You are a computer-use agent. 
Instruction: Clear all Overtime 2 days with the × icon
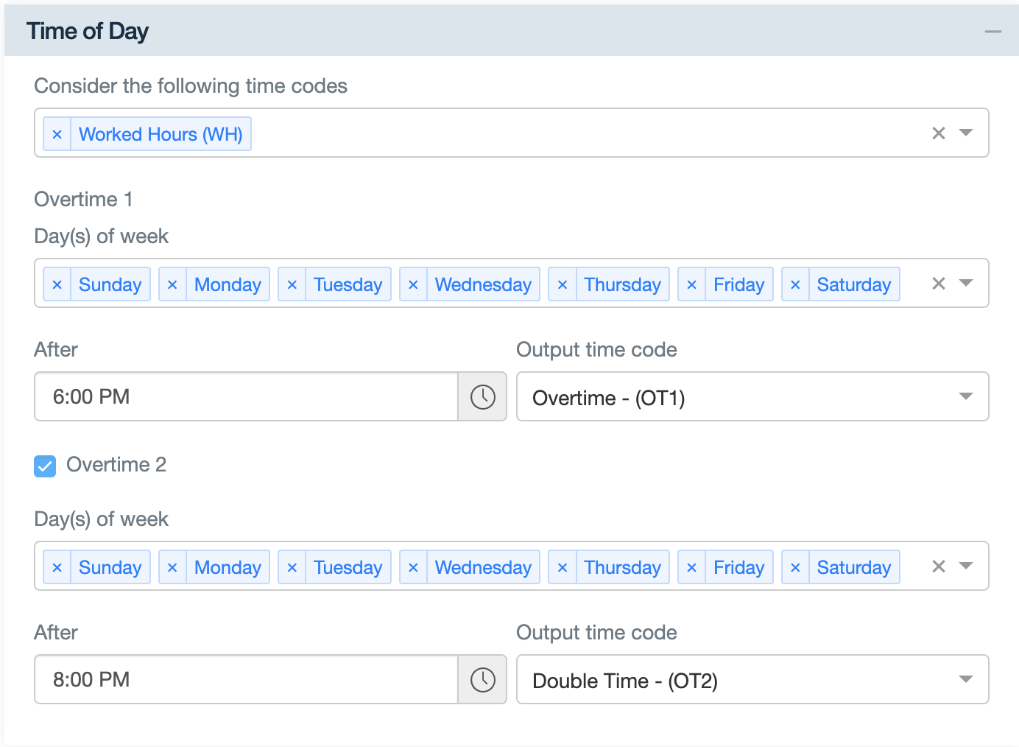939,566
